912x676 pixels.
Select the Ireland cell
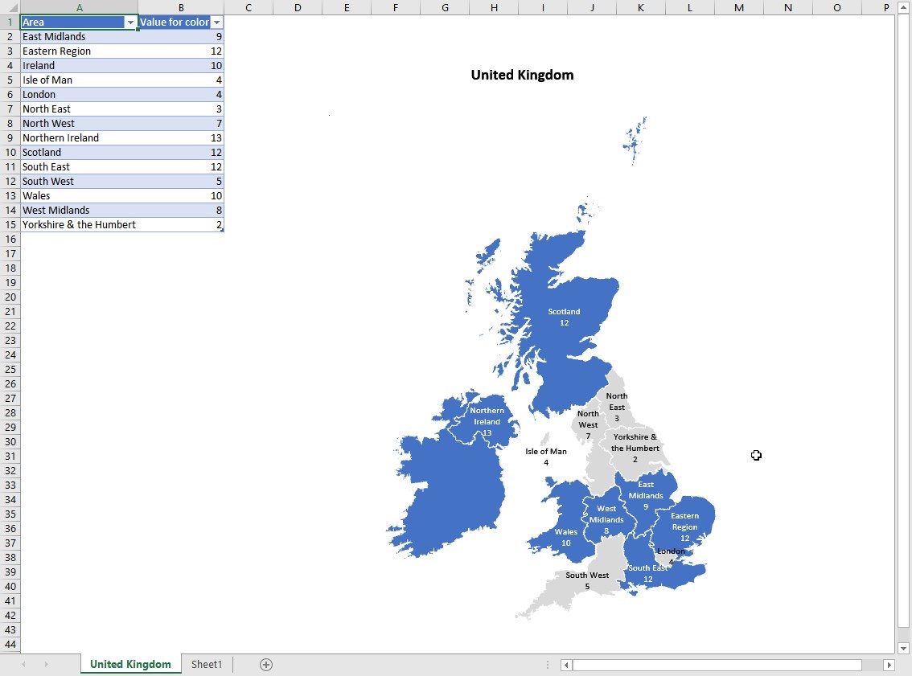pos(79,66)
